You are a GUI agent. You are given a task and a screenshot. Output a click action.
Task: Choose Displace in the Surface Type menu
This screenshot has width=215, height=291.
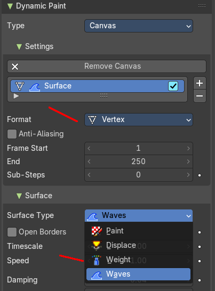138,246
